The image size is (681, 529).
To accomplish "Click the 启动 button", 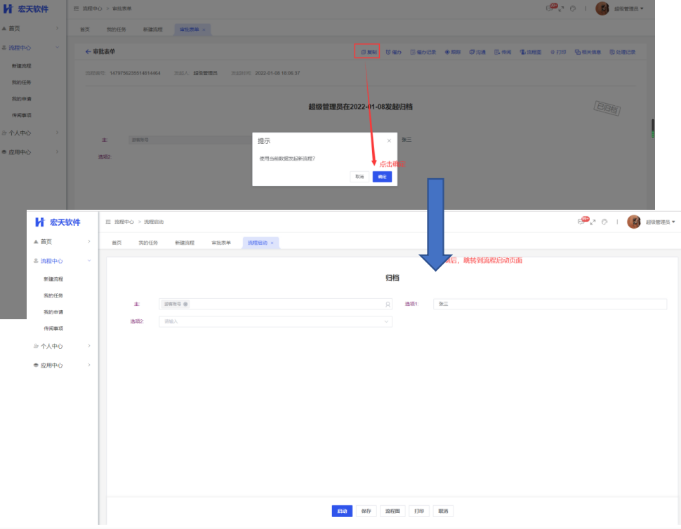I will [x=342, y=511].
